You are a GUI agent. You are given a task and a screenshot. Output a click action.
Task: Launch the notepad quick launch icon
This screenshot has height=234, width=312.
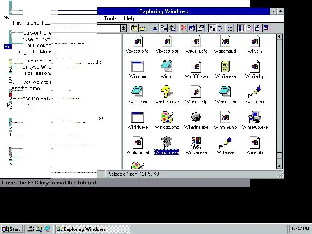coord(48,229)
